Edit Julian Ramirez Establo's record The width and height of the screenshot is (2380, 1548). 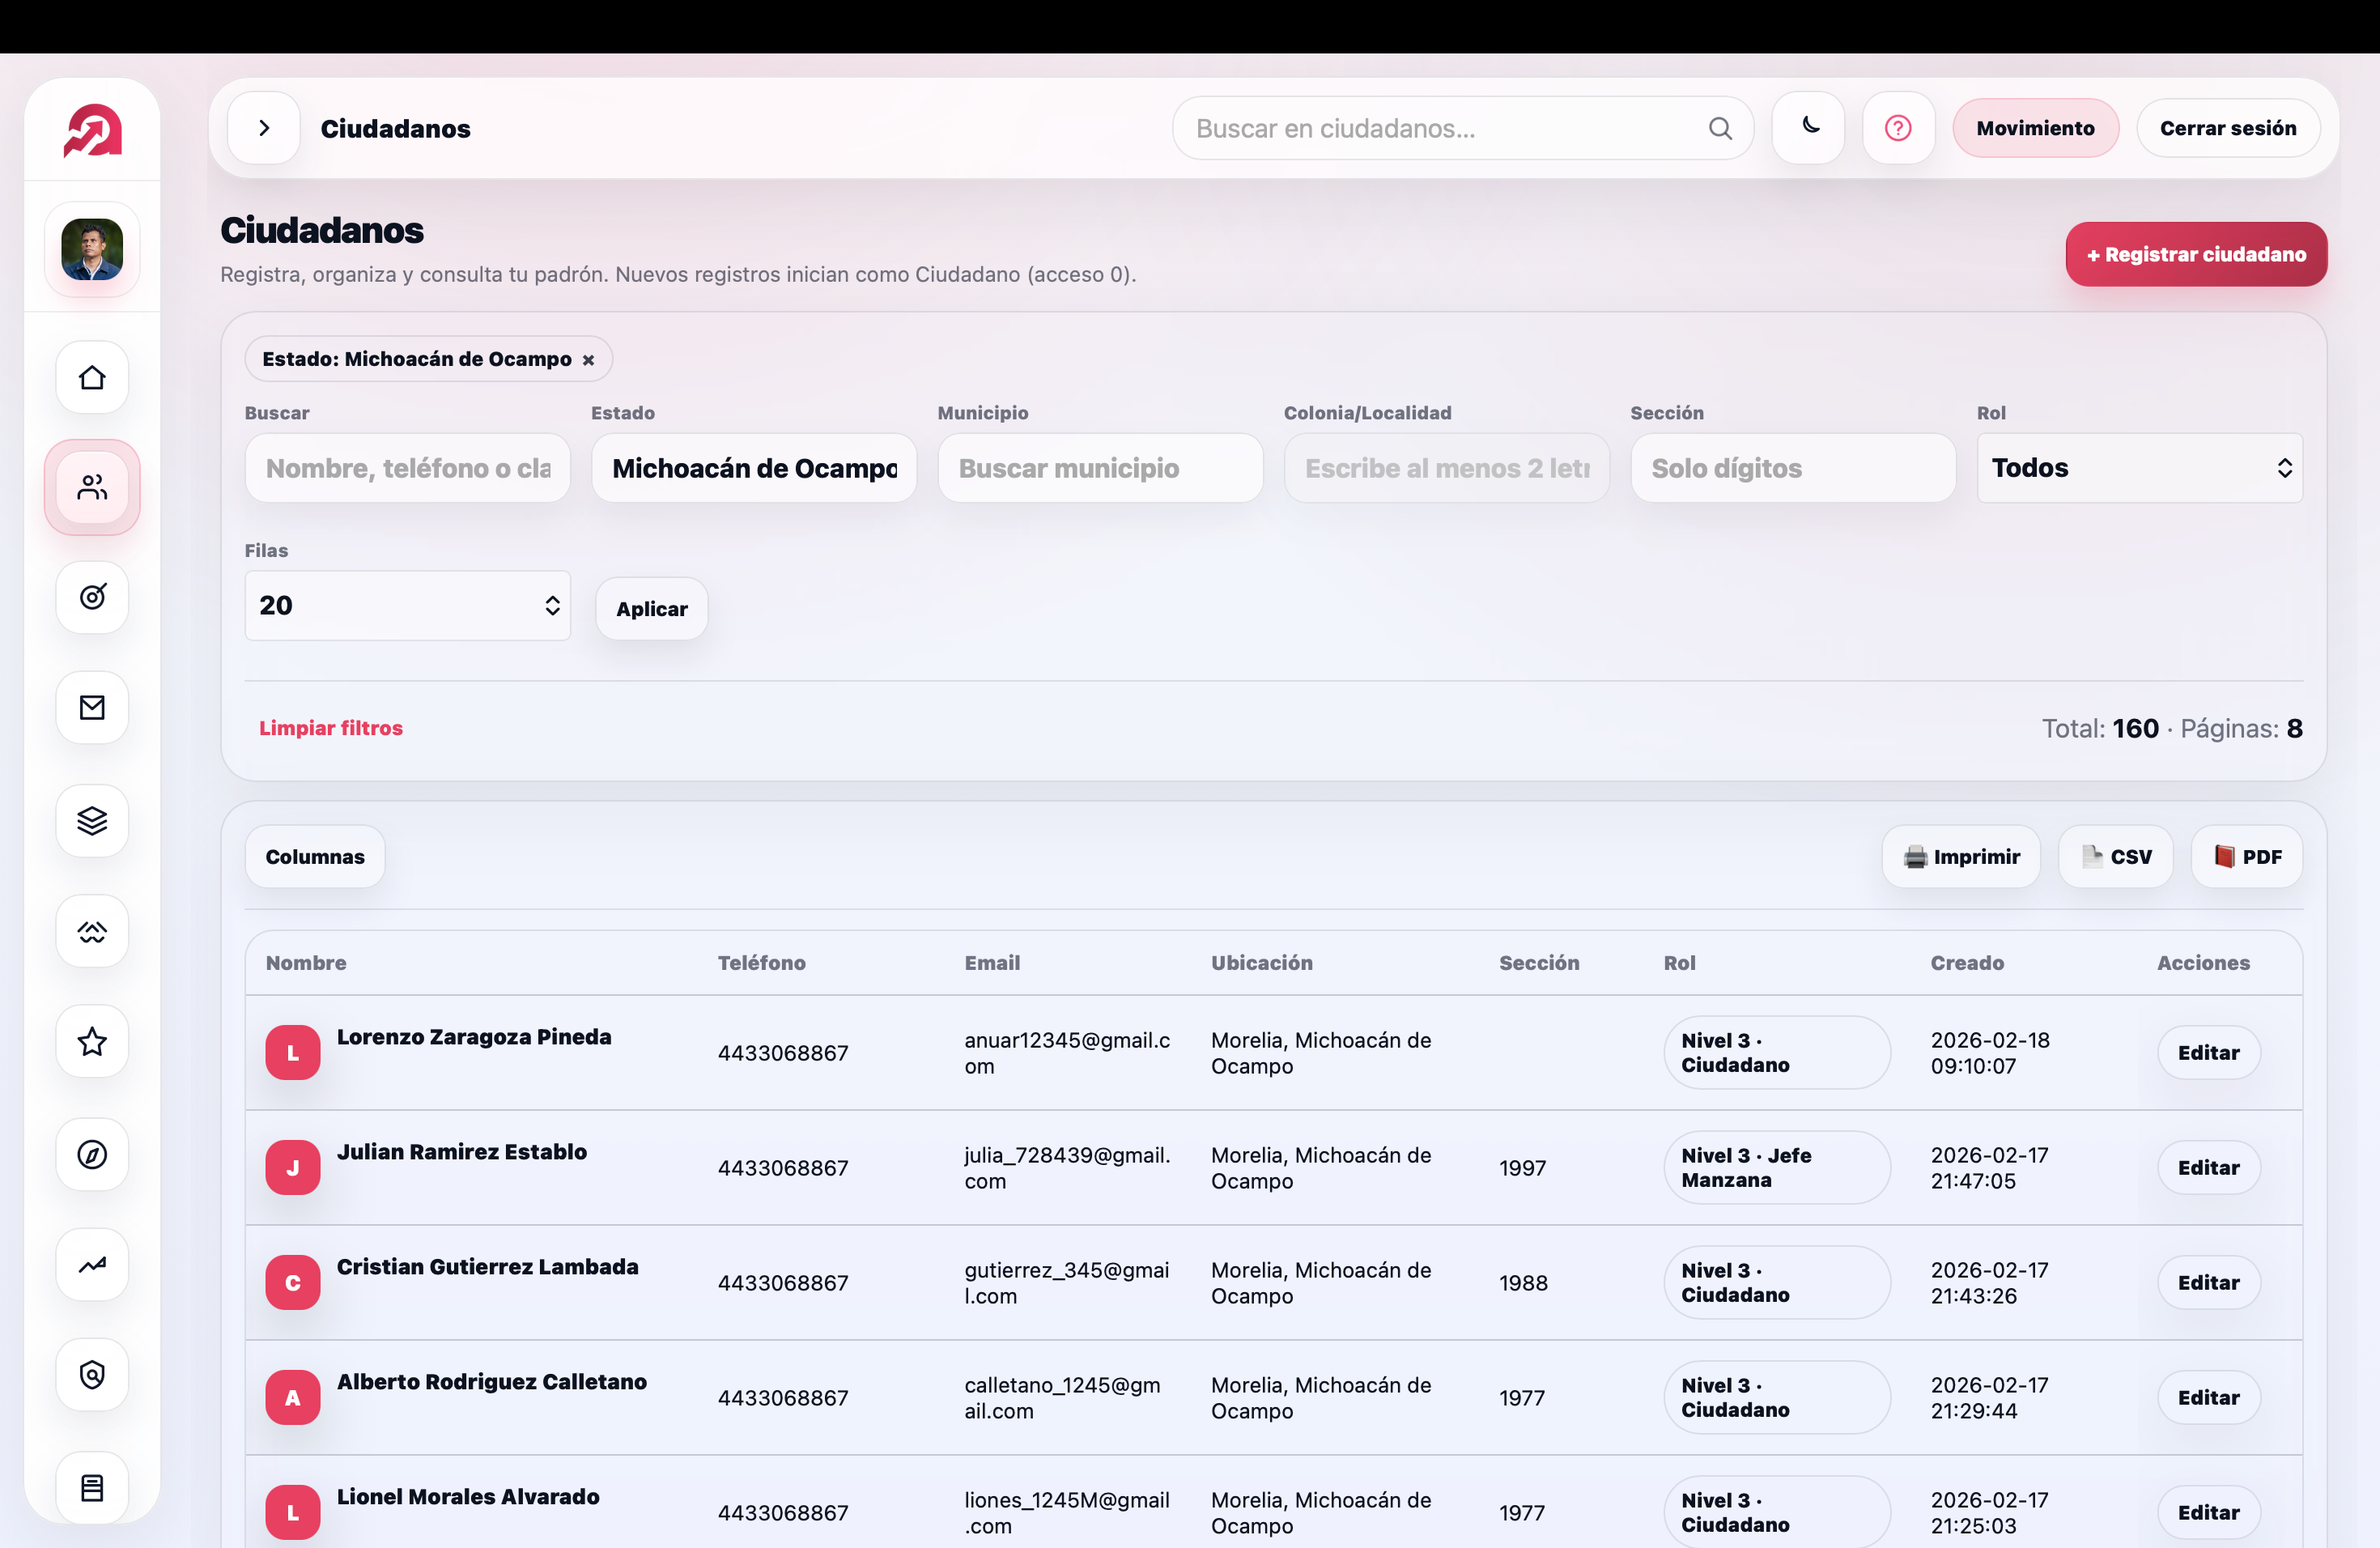pos(2209,1168)
